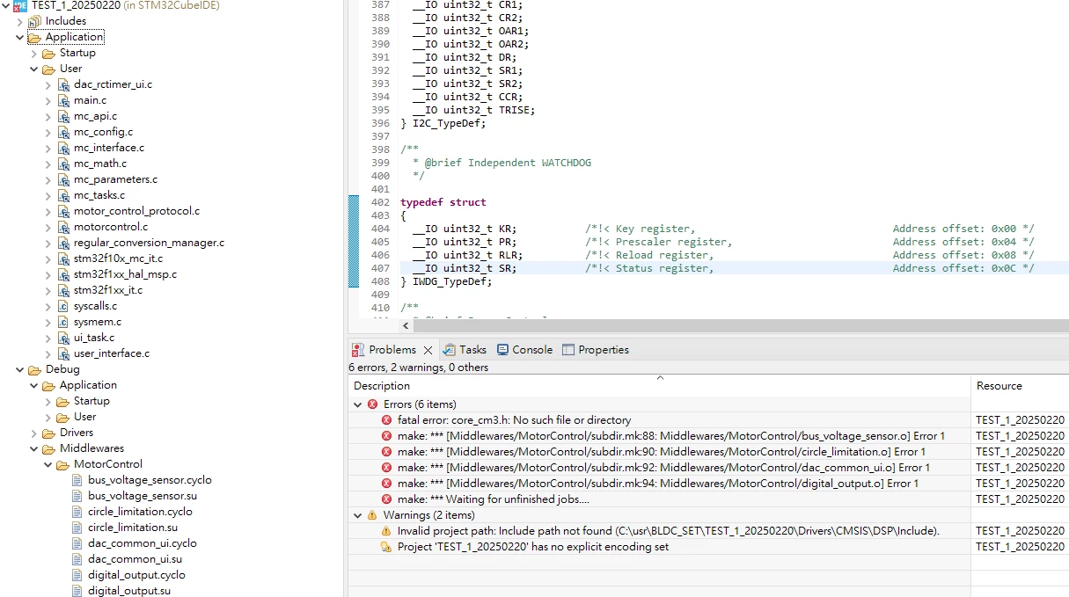Click the fatal error core_cm3.h error icon

[386, 420]
